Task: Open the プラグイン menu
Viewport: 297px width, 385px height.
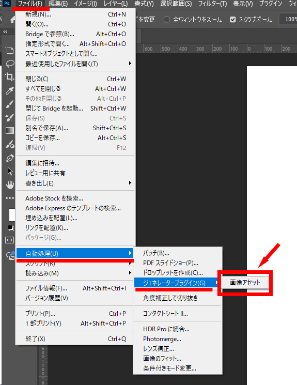Action: click(271, 4)
